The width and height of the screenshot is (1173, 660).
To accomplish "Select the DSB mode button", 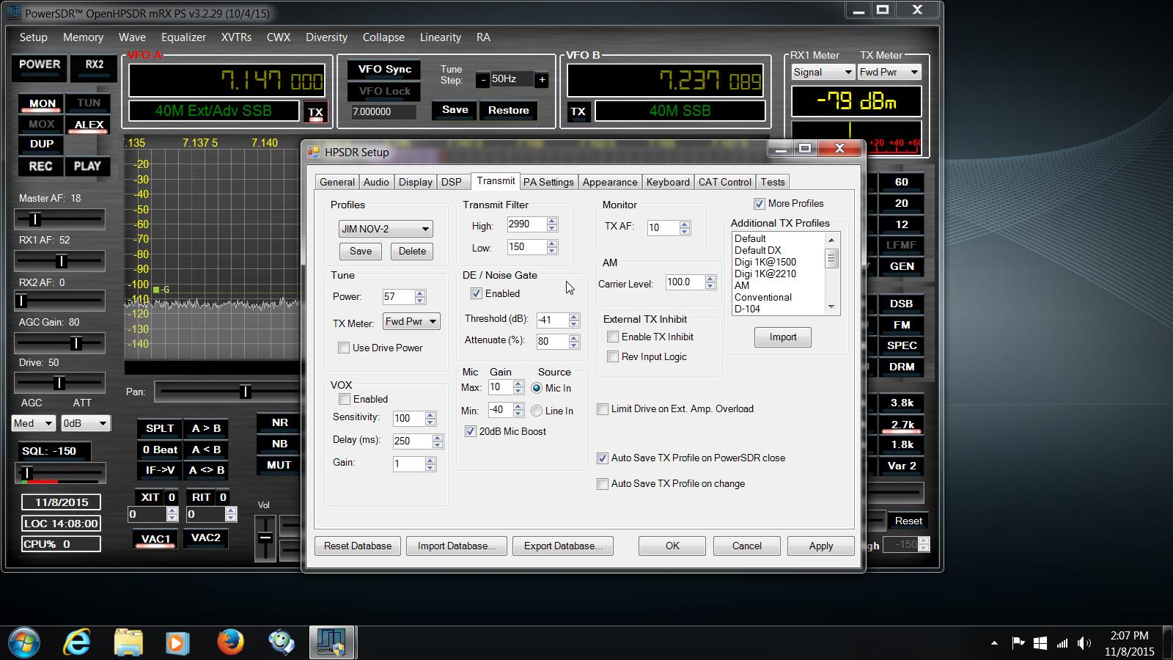I will 901,304.
